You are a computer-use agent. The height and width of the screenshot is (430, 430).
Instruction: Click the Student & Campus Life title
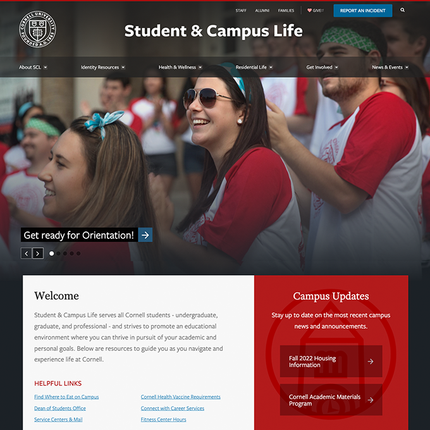pos(213,31)
